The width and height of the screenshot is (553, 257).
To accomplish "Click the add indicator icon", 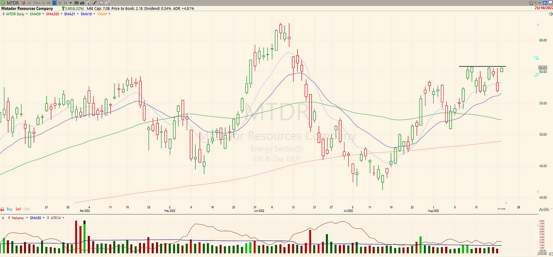I will pos(88,3).
